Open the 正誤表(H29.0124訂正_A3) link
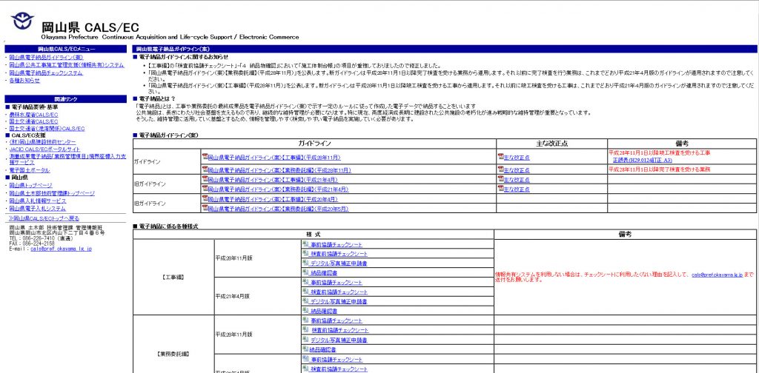The image size is (759, 373). click(642, 160)
